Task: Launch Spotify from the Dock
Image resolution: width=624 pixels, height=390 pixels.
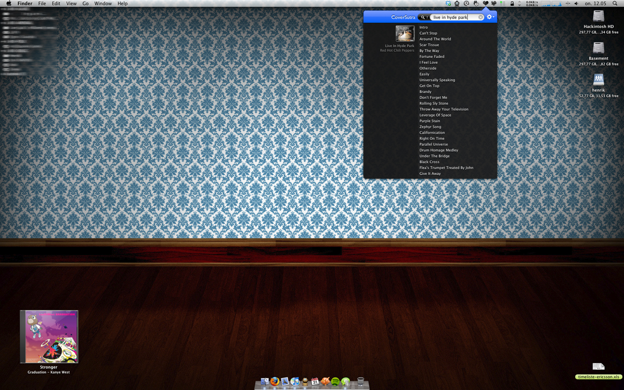Action: (335, 381)
